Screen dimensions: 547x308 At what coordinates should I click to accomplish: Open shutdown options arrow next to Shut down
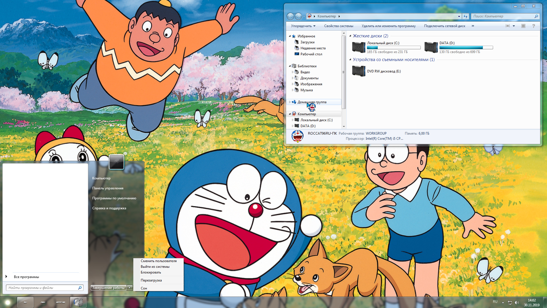pyautogui.click(x=130, y=287)
